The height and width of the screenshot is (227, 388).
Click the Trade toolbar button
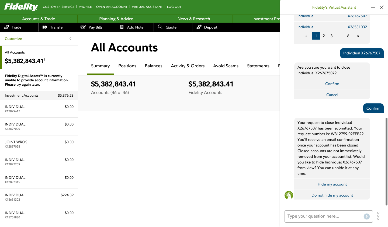19,27
